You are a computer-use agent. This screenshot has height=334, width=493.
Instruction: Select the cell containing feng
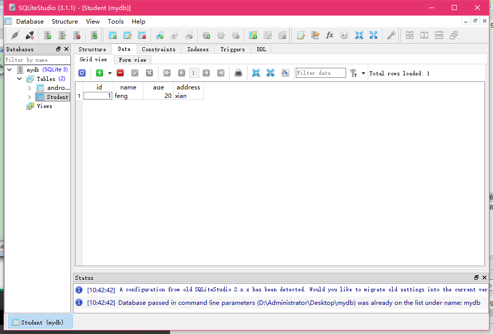[128, 96]
